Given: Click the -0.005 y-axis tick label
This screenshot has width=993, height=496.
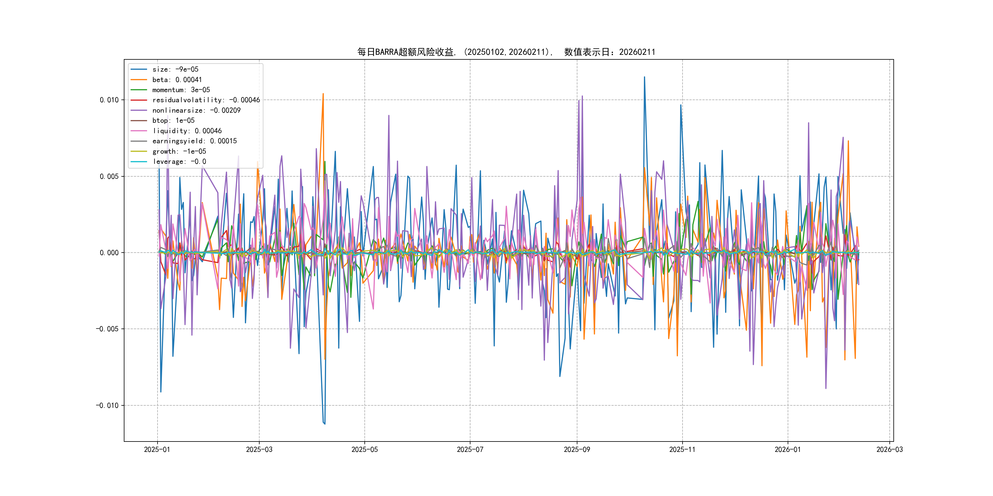Looking at the screenshot, I should (107, 329).
